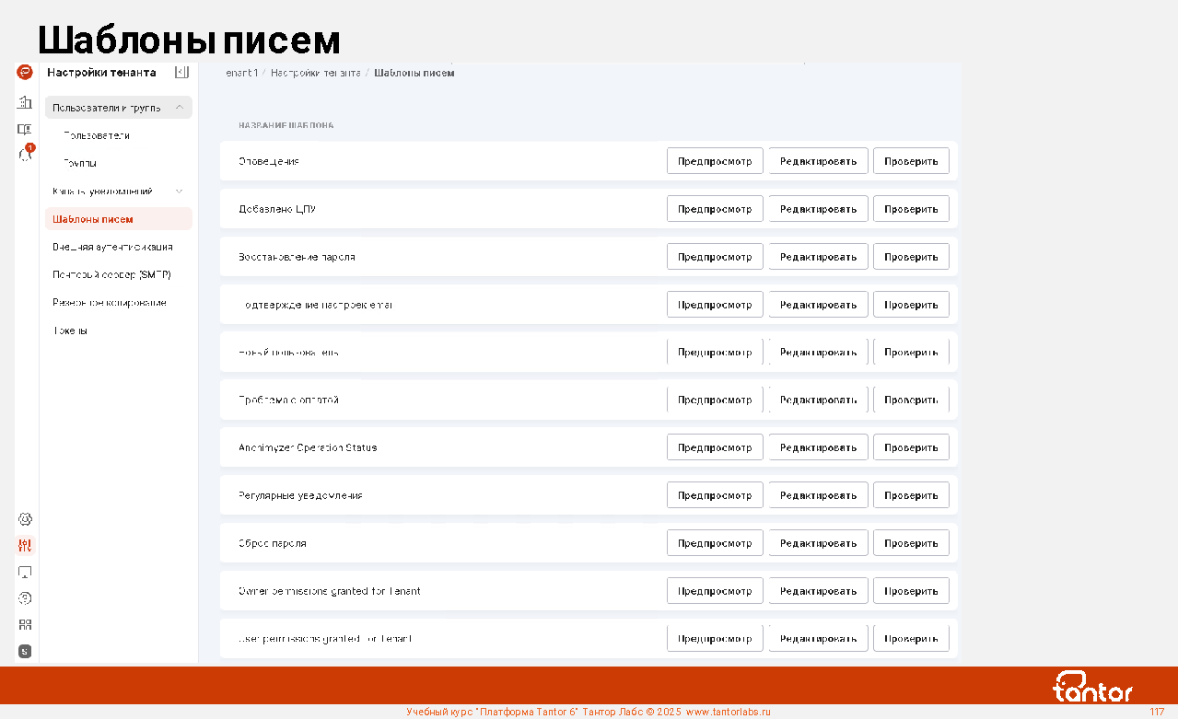Click Предпросмотр for Оповещения template

[x=715, y=161]
